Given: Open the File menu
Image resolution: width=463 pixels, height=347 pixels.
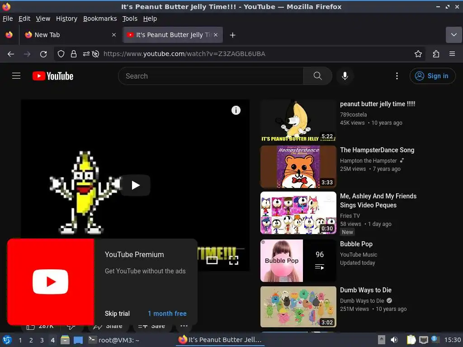Looking at the screenshot, I should click(x=8, y=19).
